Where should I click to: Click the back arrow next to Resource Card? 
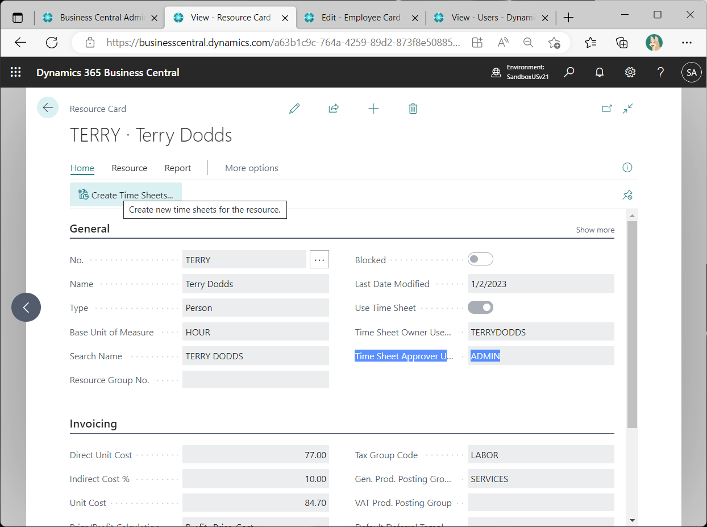pyautogui.click(x=48, y=107)
